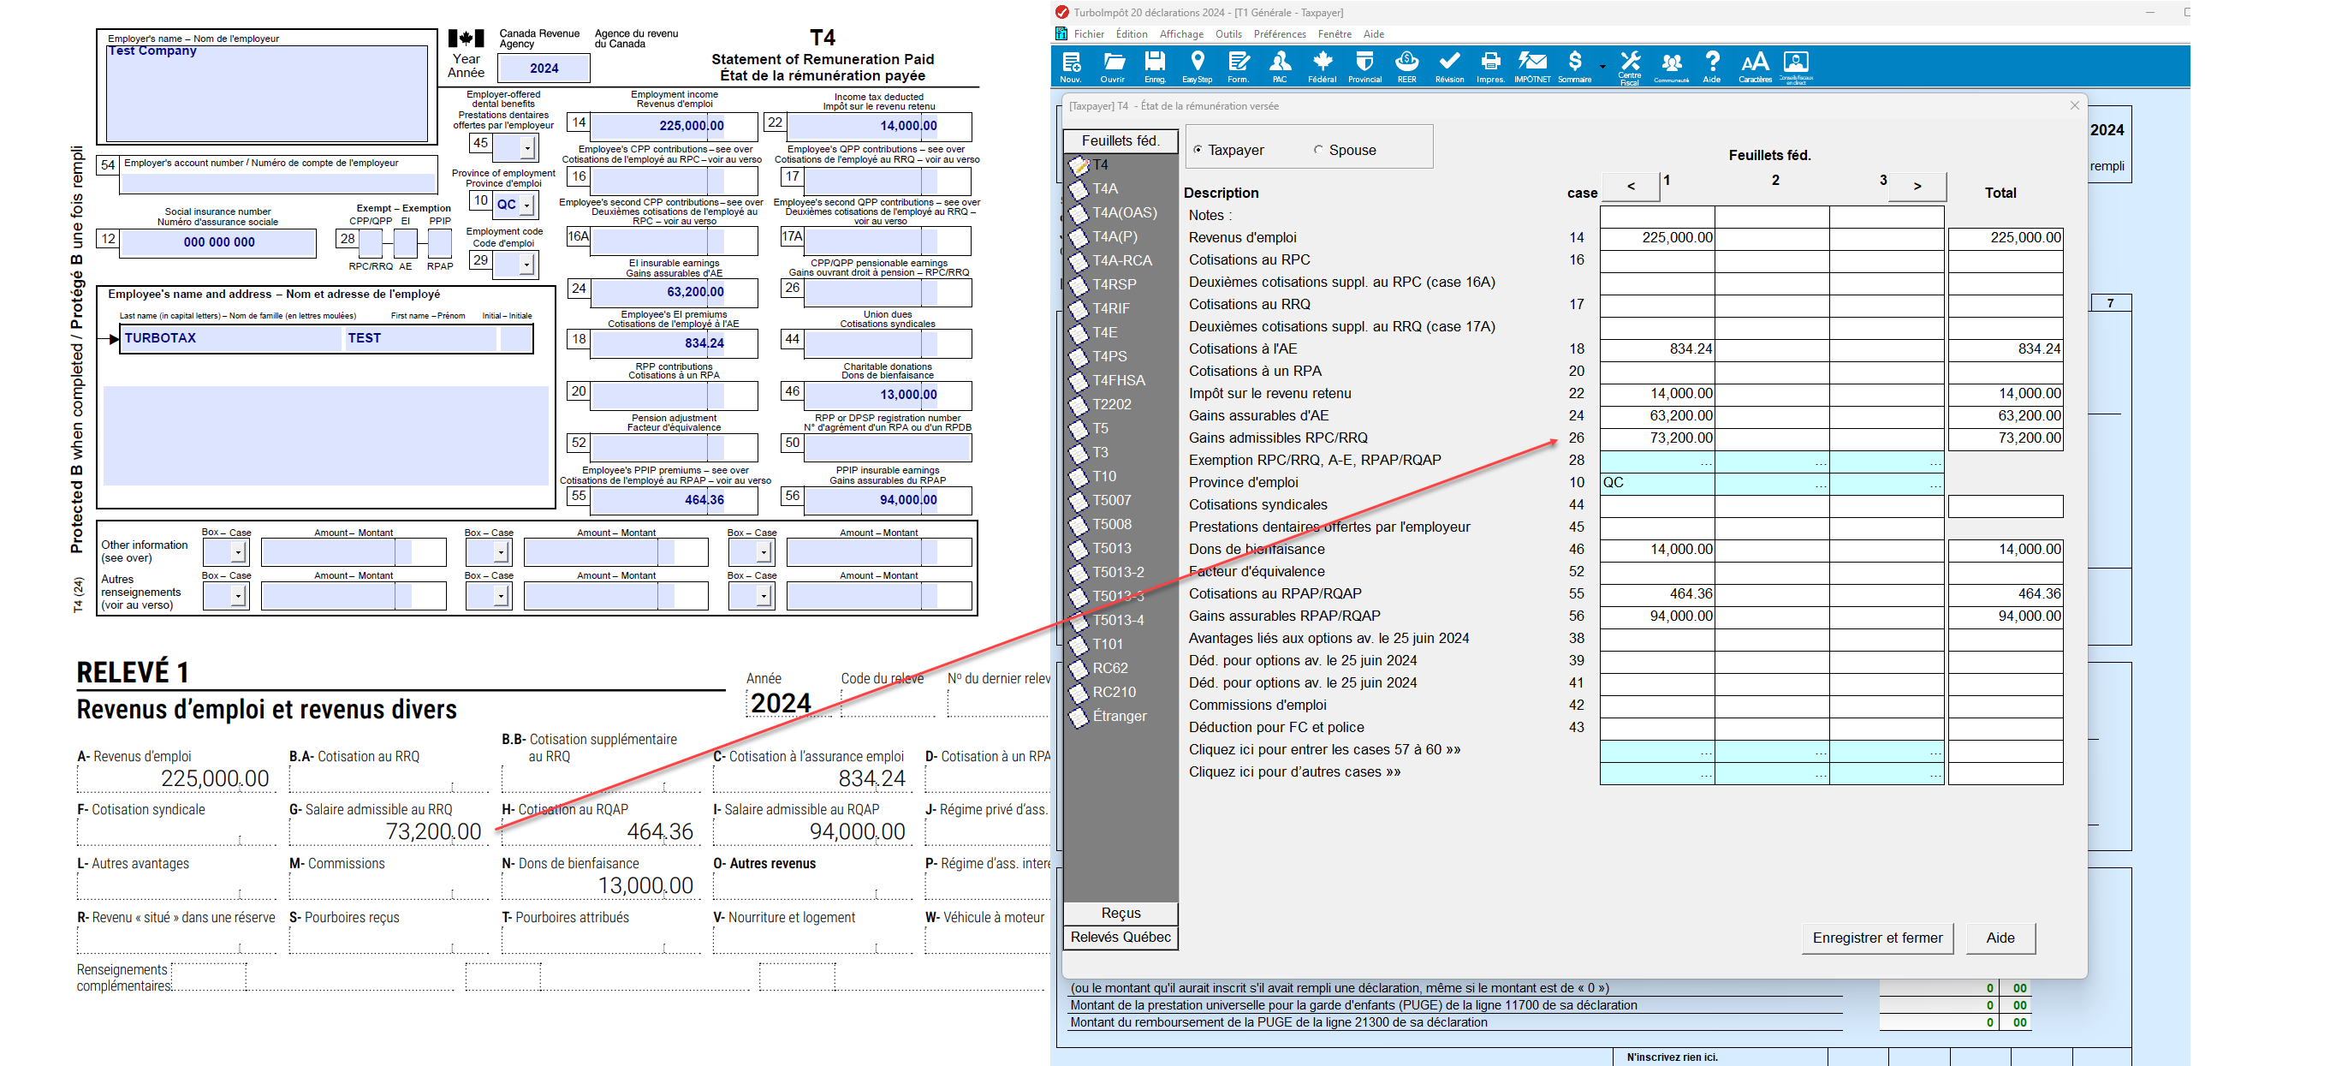This screenshot has height=1066, width=2336.
Task: Open Conseils fiscaux en direct icon
Action: point(1796,66)
